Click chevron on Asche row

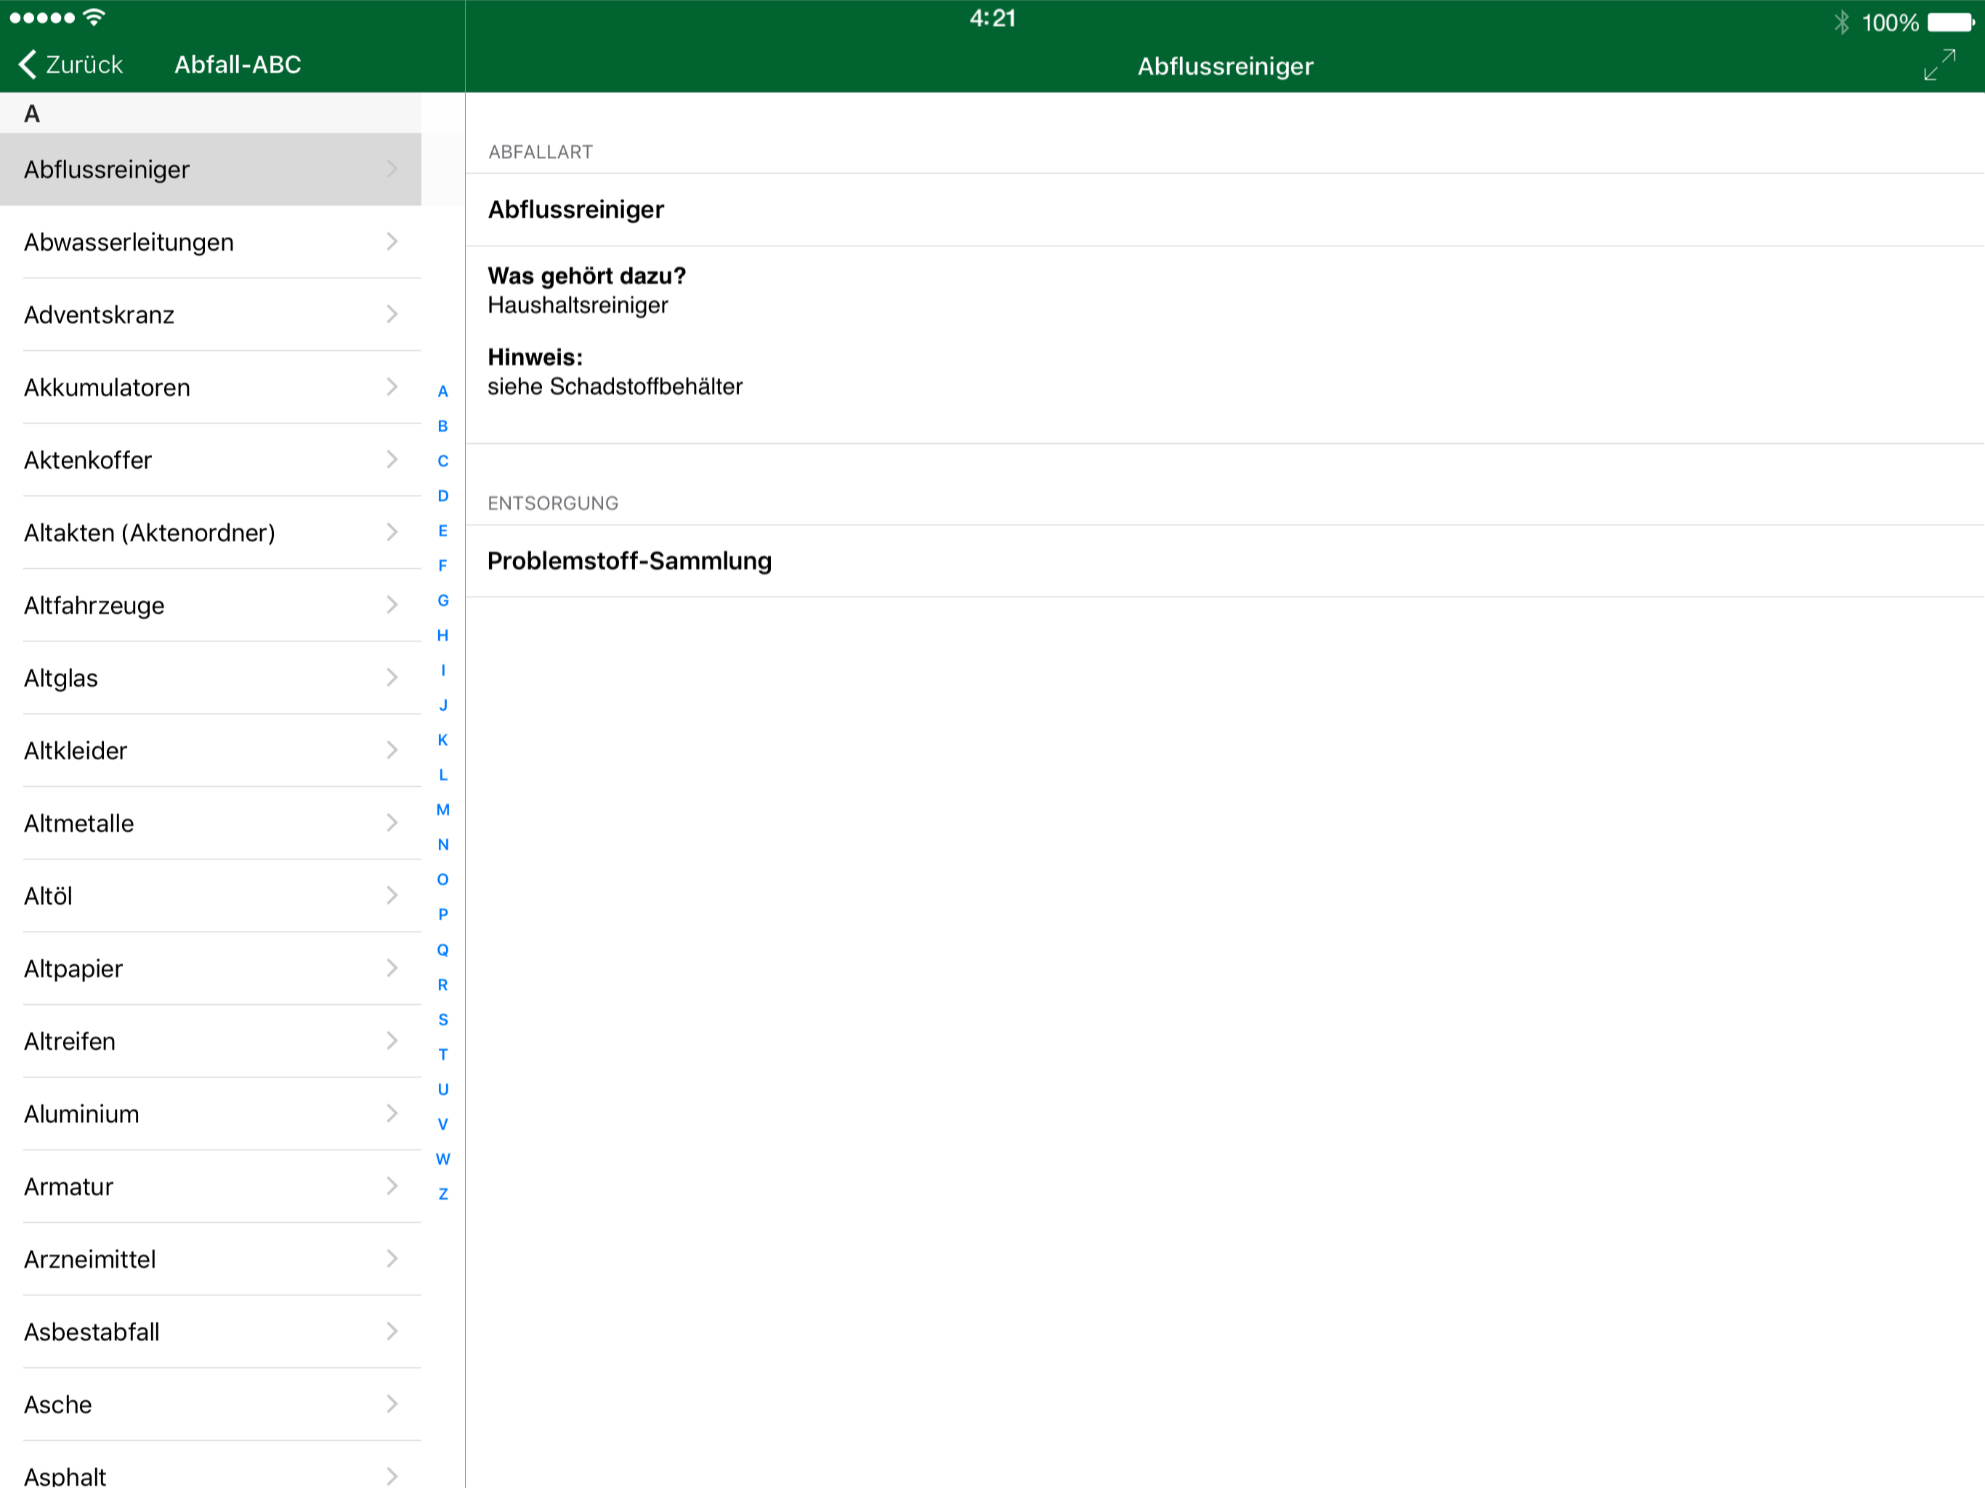click(x=392, y=1404)
